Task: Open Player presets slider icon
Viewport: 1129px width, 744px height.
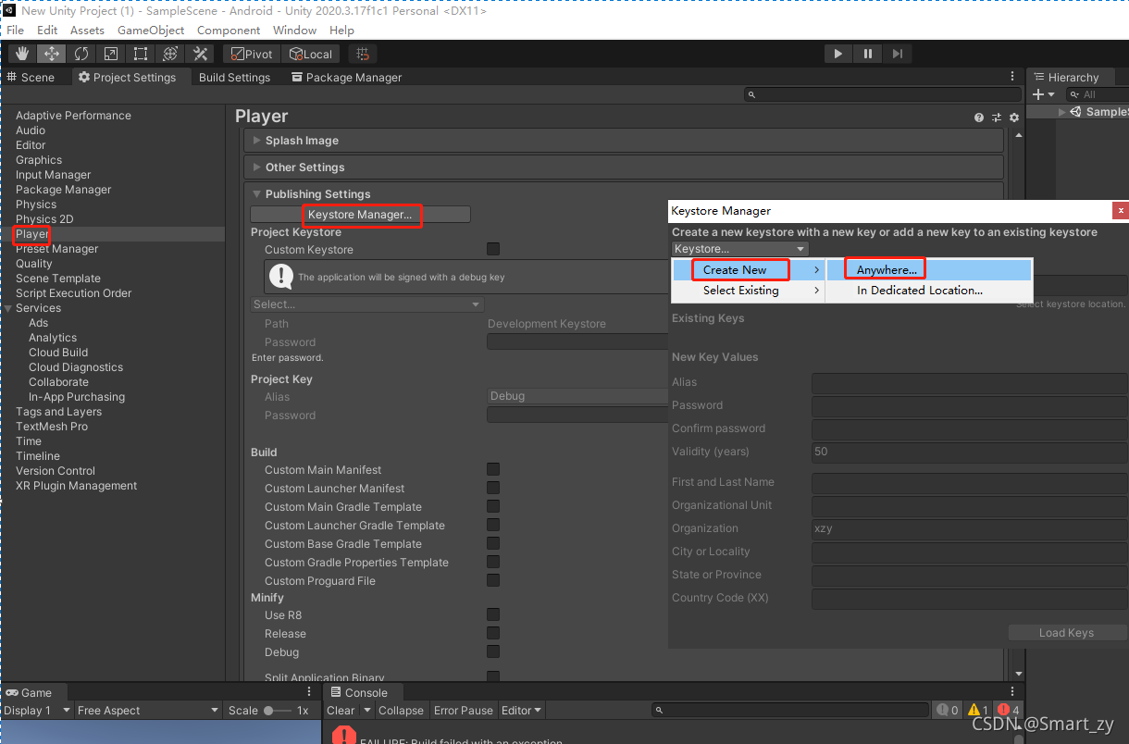Action: pos(997,118)
